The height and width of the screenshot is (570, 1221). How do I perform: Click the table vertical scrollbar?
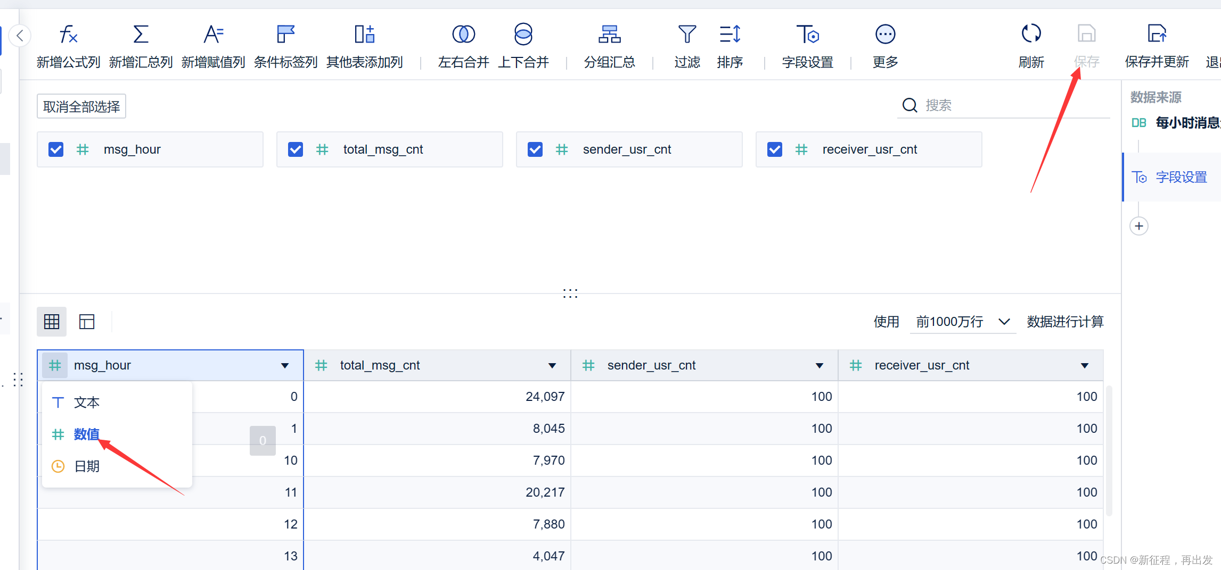click(1109, 451)
